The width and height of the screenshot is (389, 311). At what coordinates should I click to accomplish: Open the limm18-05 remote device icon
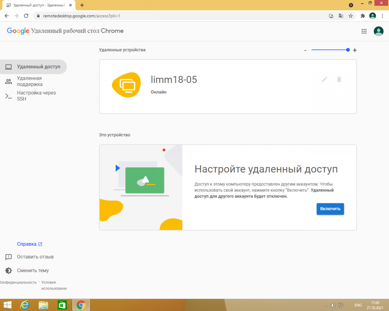click(127, 85)
